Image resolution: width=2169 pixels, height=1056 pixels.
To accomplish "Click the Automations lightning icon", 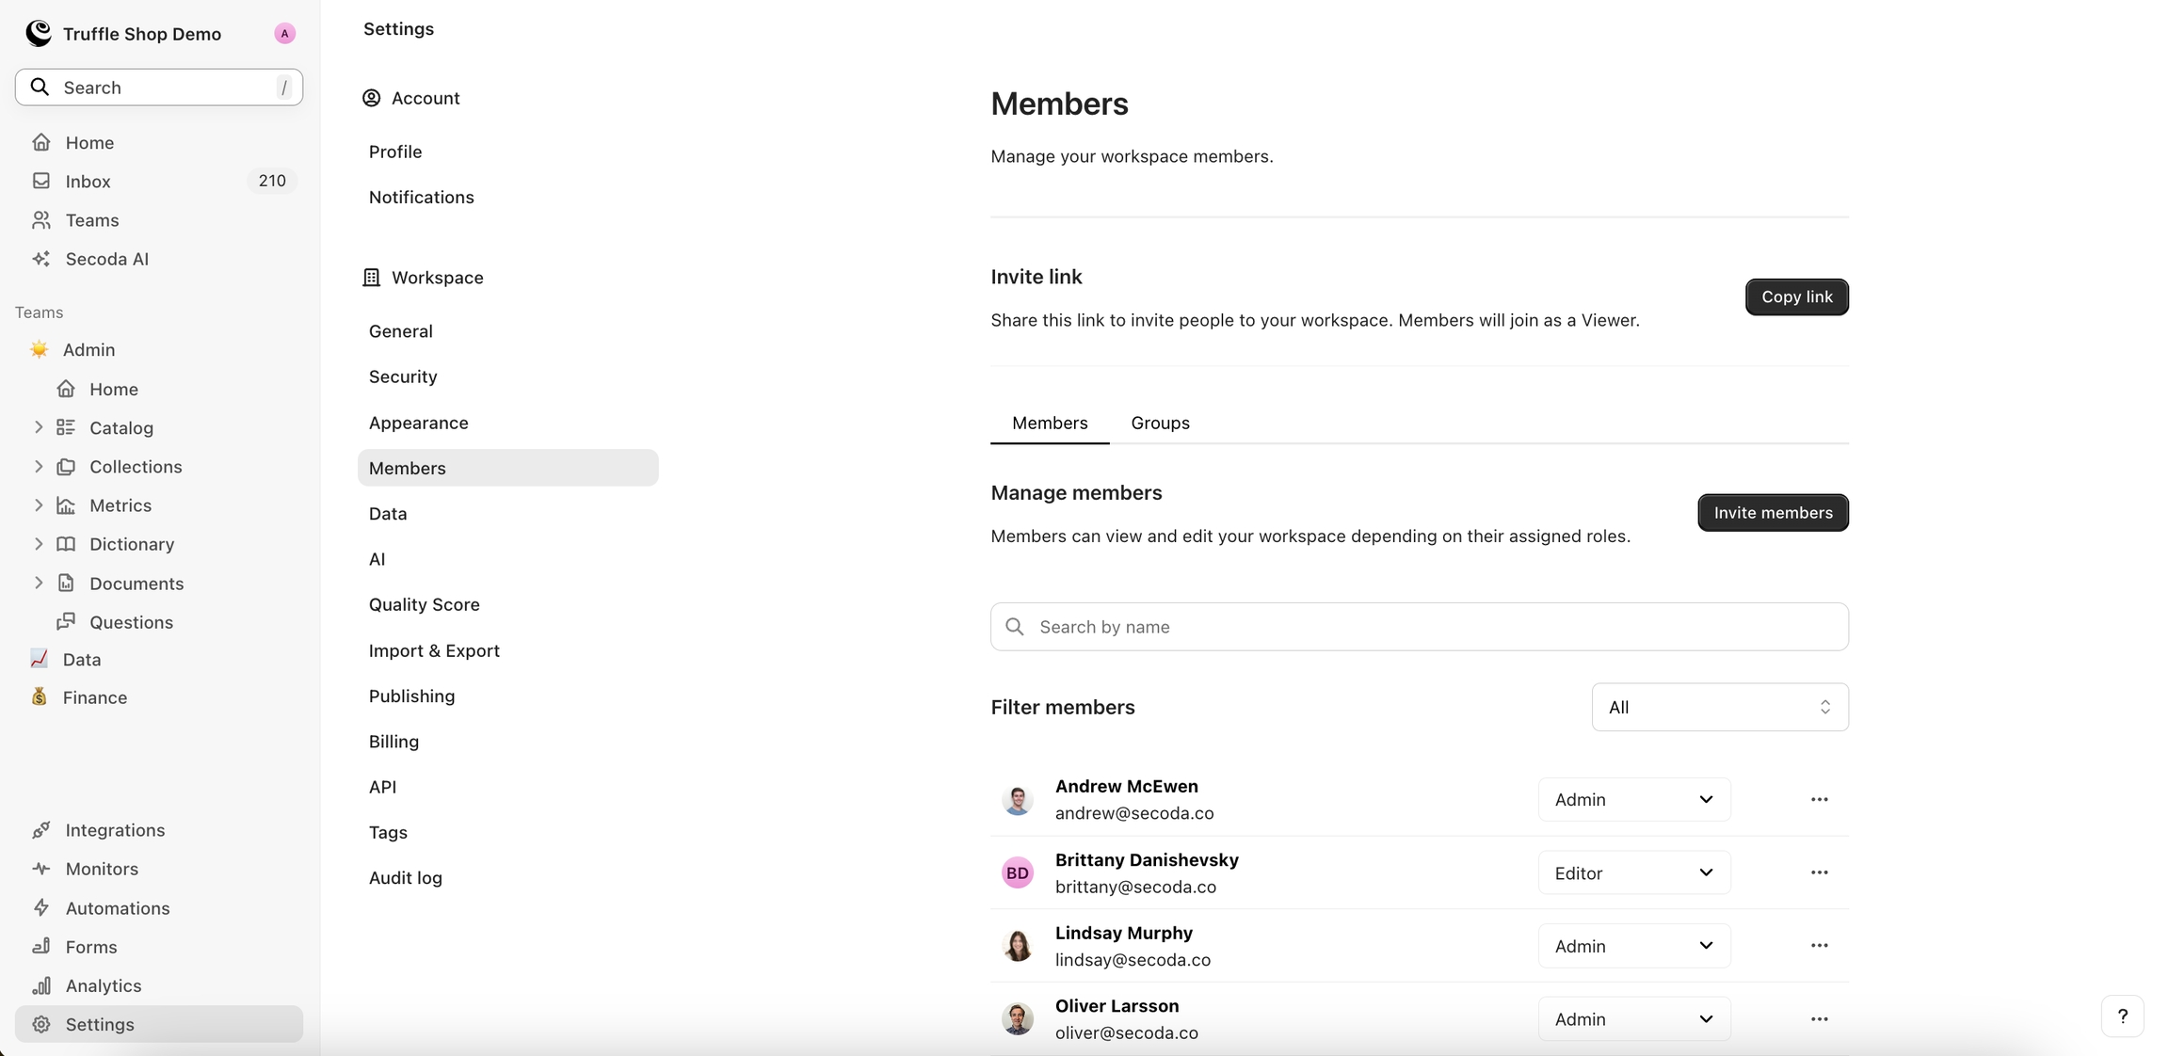I will (x=41, y=908).
